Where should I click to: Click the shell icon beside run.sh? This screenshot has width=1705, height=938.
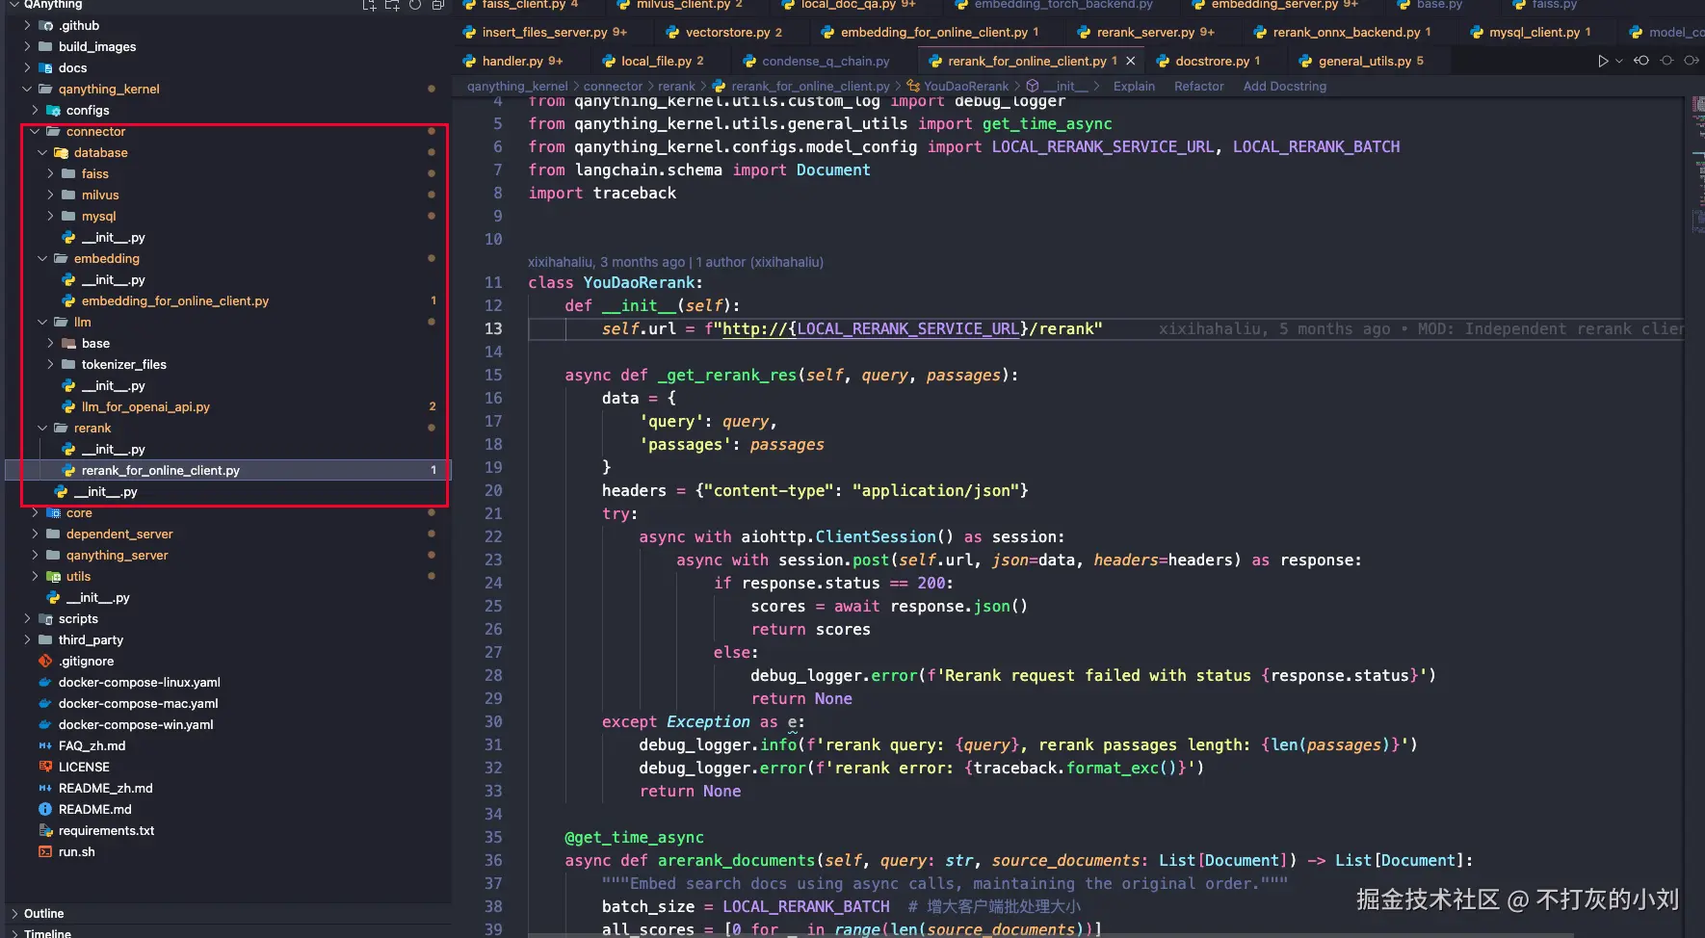45,852
